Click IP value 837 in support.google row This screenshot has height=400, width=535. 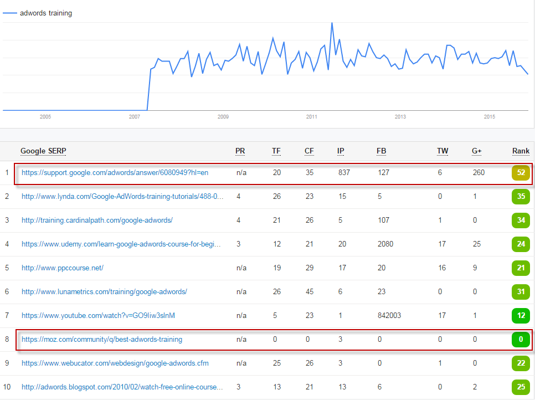pos(344,173)
